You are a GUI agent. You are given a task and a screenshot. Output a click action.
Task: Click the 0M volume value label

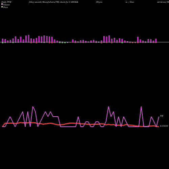(x=162, y=116)
